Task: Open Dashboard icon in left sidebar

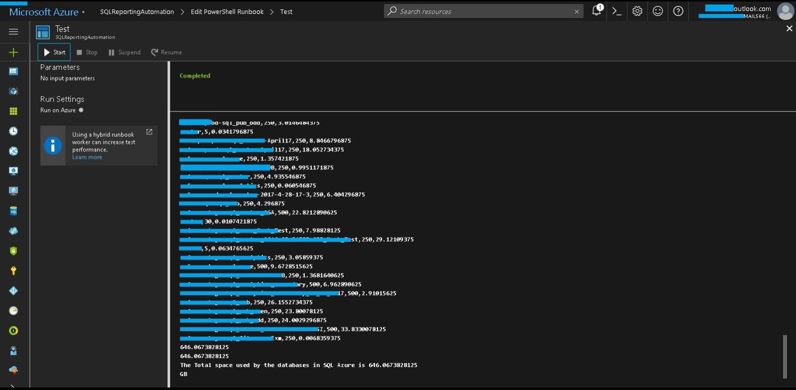Action: click(x=13, y=71)
